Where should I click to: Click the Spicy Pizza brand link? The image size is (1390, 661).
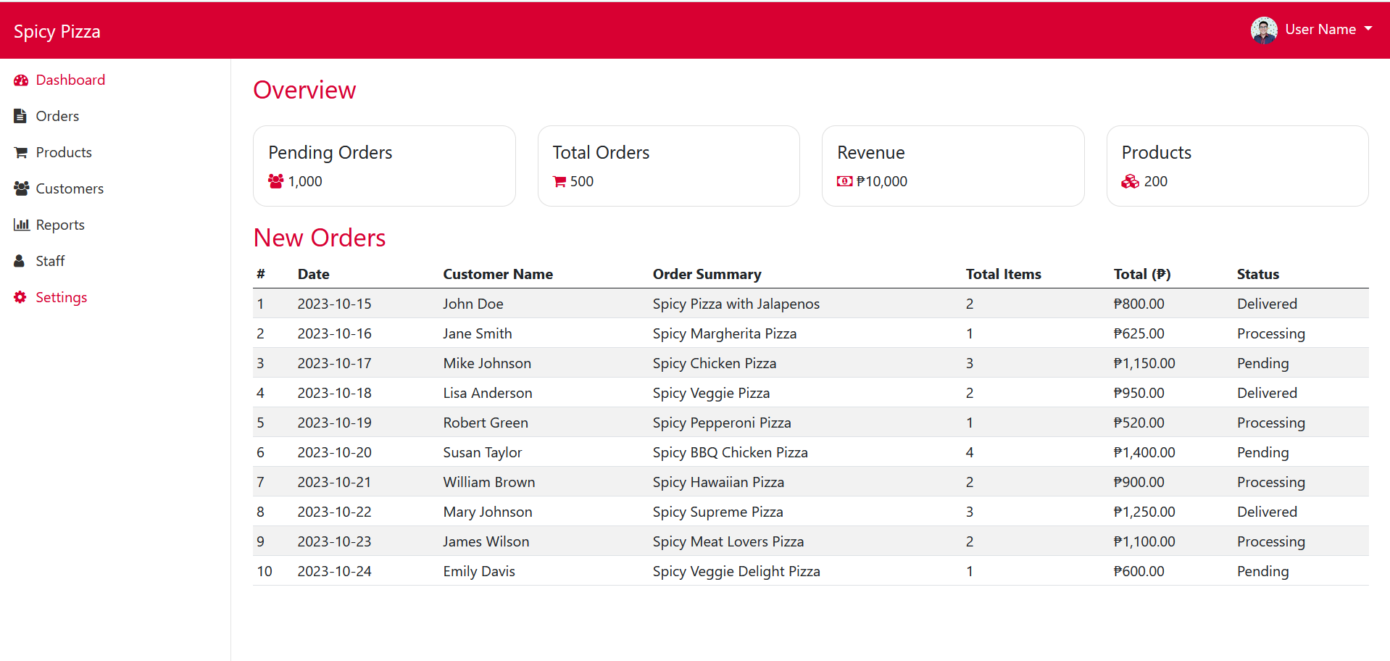(57, 31)
